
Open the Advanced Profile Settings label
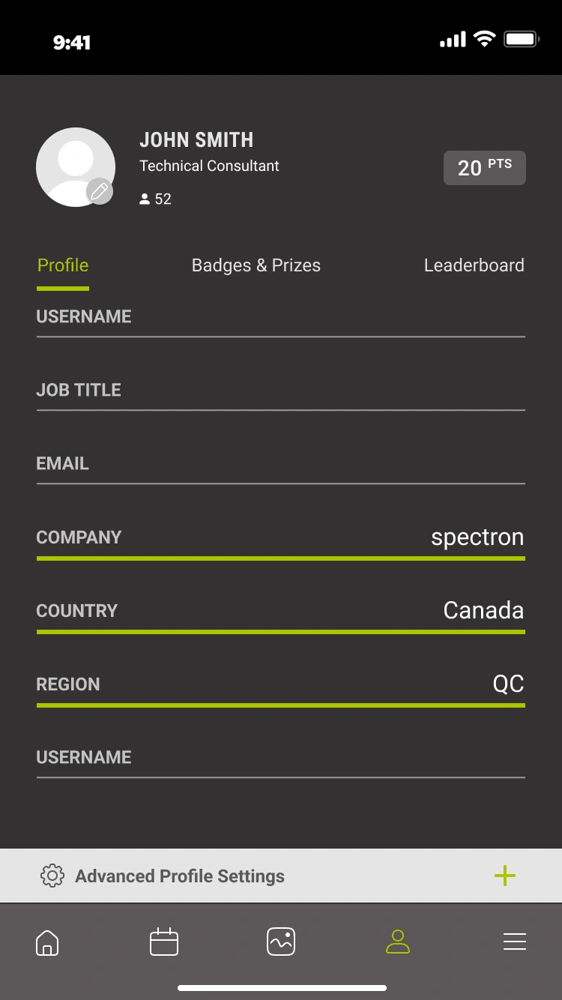tap(180, 876)
